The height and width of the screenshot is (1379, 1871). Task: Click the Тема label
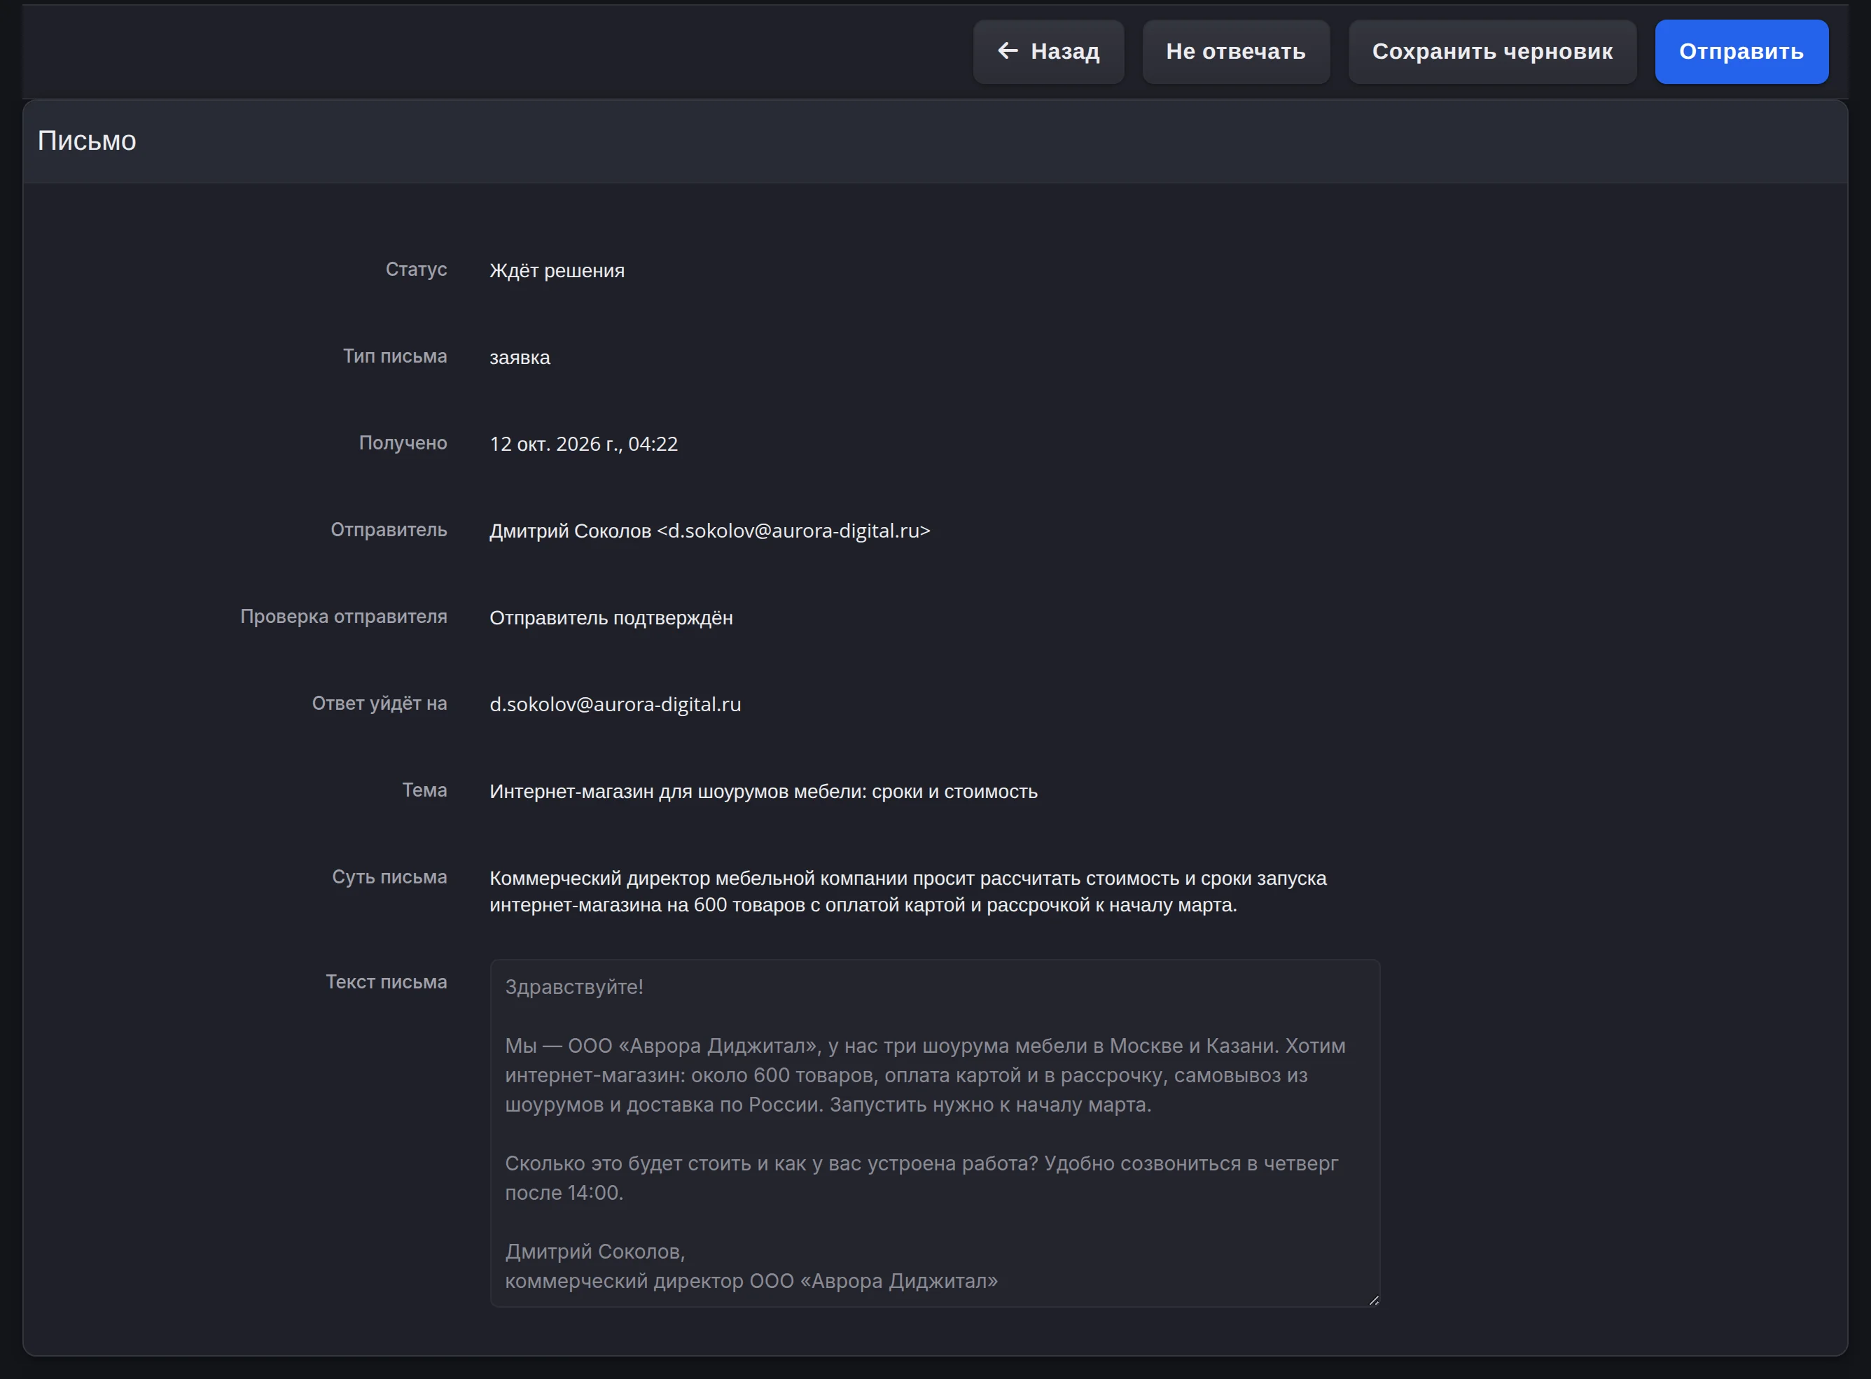pos(424,790)
